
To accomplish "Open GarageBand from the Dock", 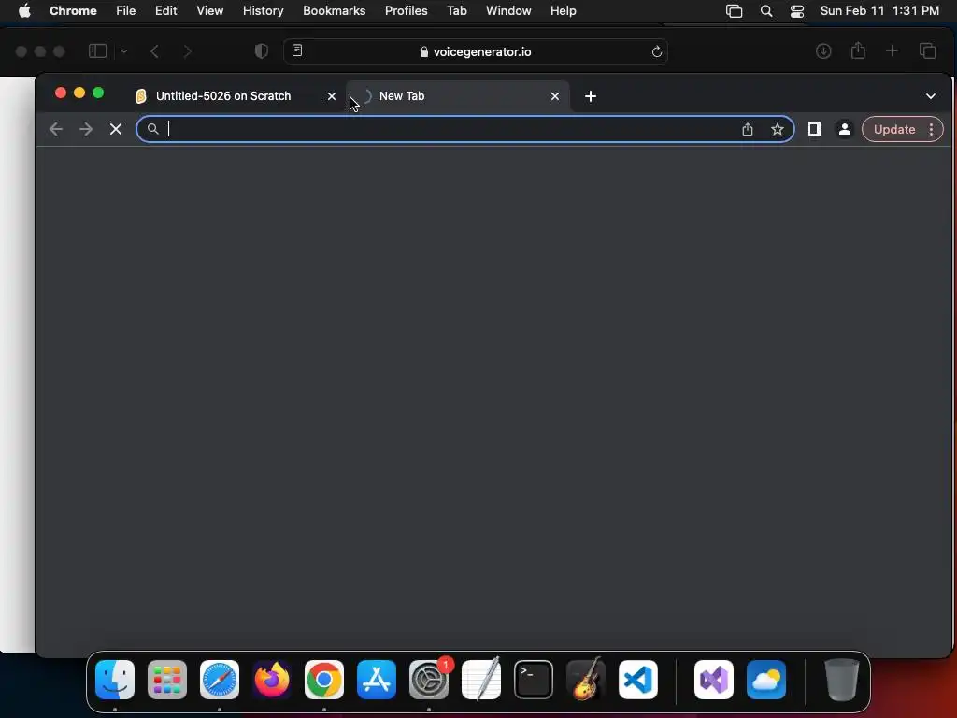I will click(x=586, y=680).
